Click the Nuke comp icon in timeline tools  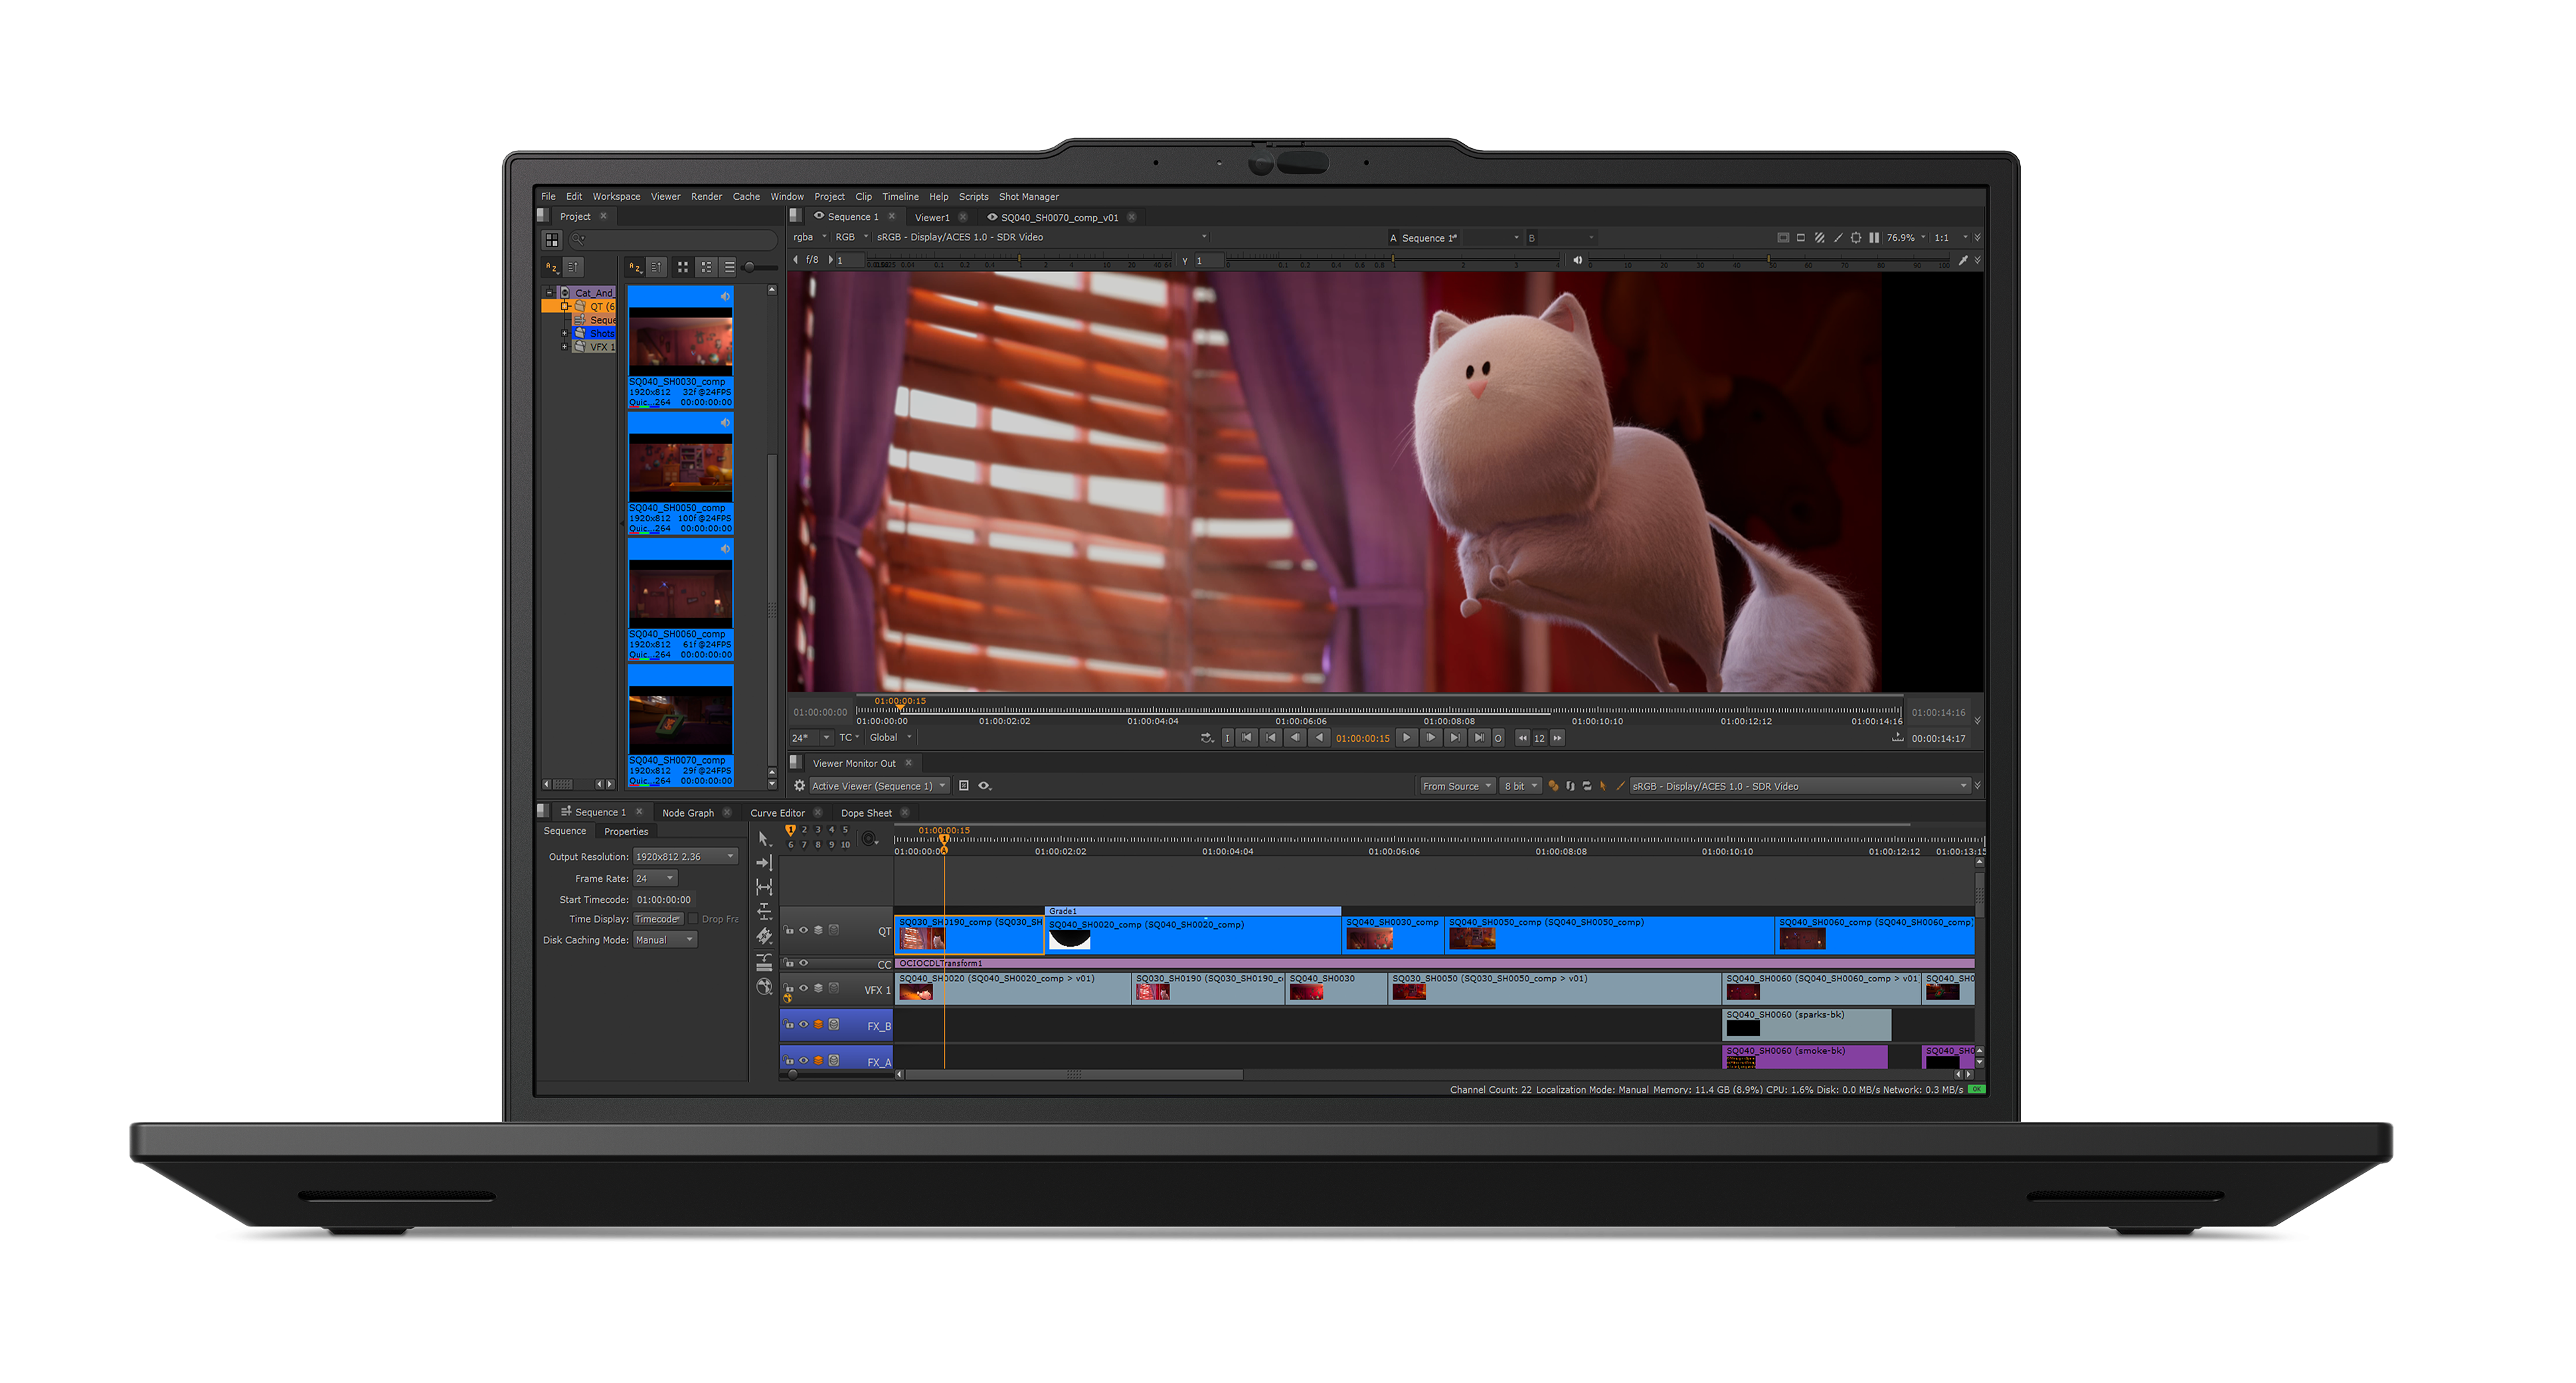coord(764,987)
